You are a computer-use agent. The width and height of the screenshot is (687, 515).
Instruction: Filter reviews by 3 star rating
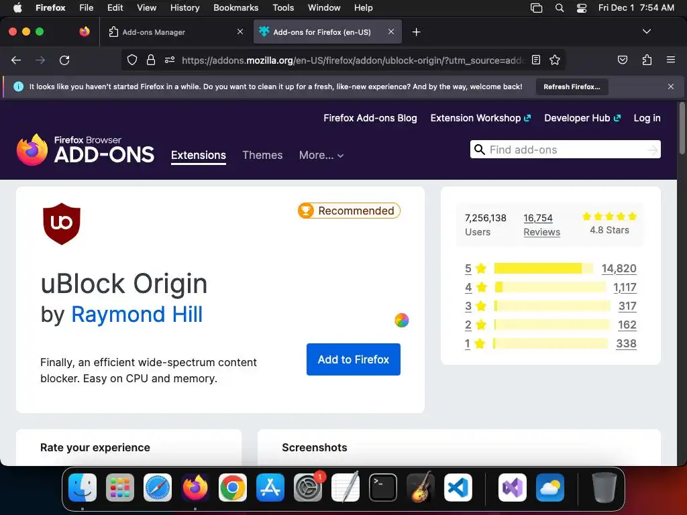point(476,306)
